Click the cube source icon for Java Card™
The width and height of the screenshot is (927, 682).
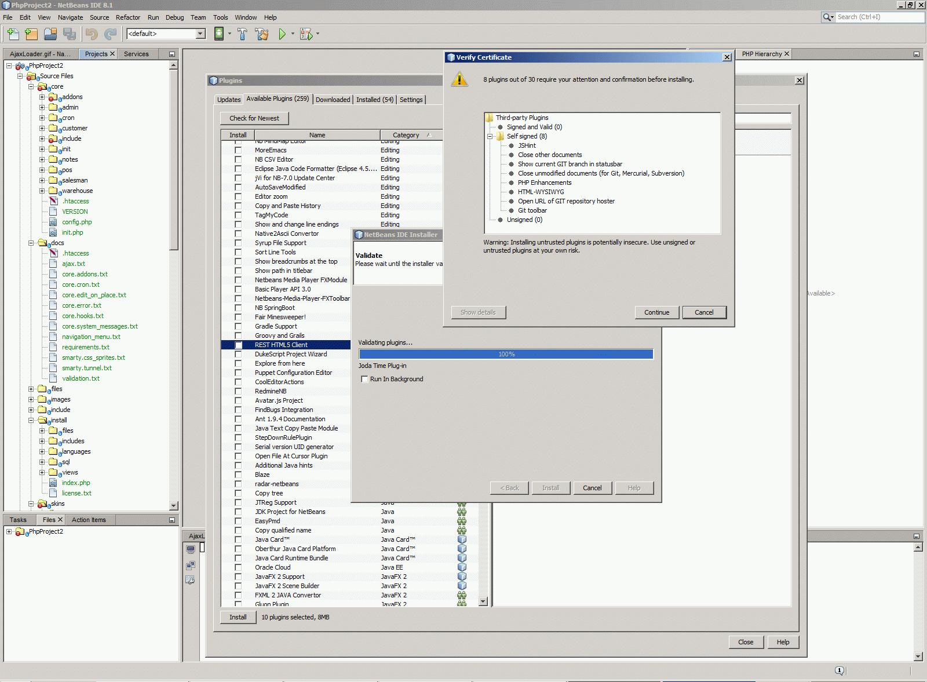[x=462, y=539]
